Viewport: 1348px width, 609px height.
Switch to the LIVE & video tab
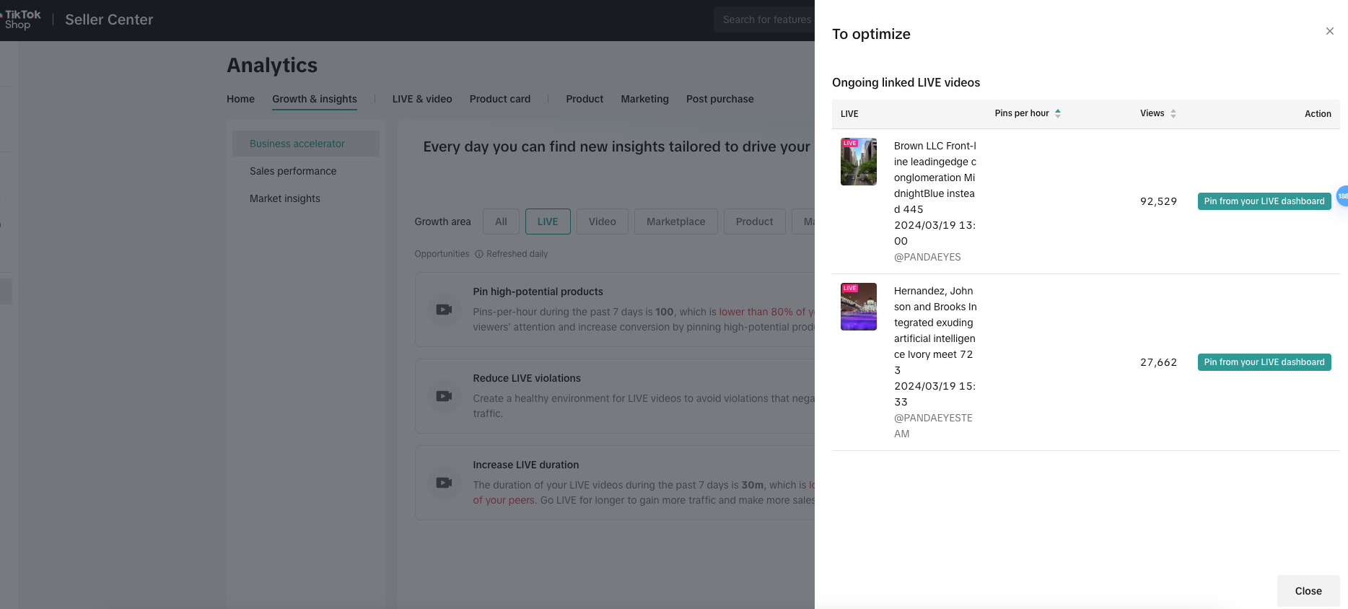click(x=422, y=99)
